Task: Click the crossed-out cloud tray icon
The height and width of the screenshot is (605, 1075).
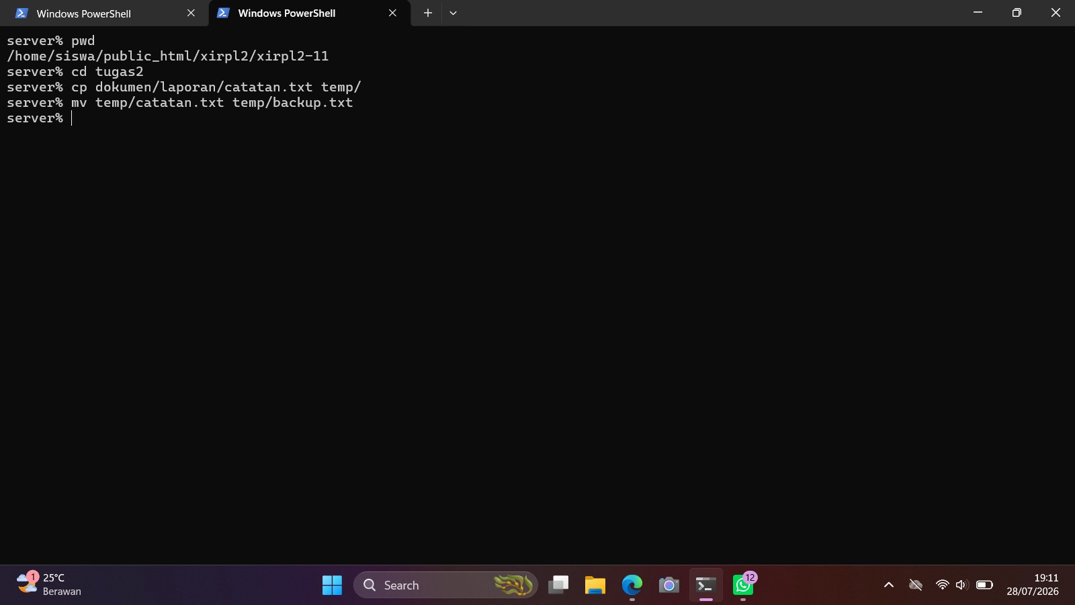Action: tap(915, 586)
